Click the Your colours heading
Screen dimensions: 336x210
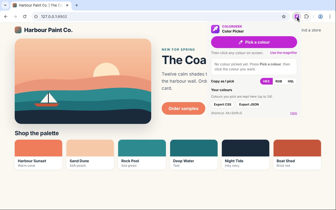pos(222,90)
